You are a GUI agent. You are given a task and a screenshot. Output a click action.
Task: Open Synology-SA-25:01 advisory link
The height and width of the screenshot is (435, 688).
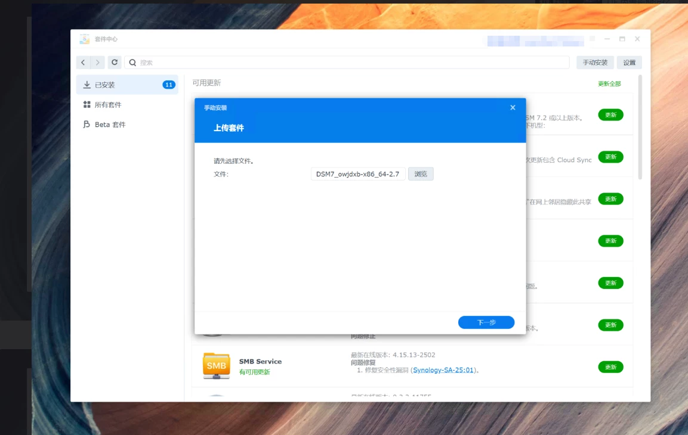tap(443, 370)
